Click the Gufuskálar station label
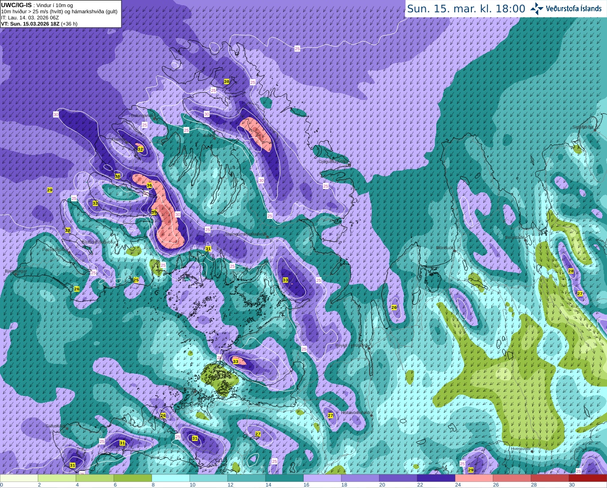 click(x=55, y=425)
